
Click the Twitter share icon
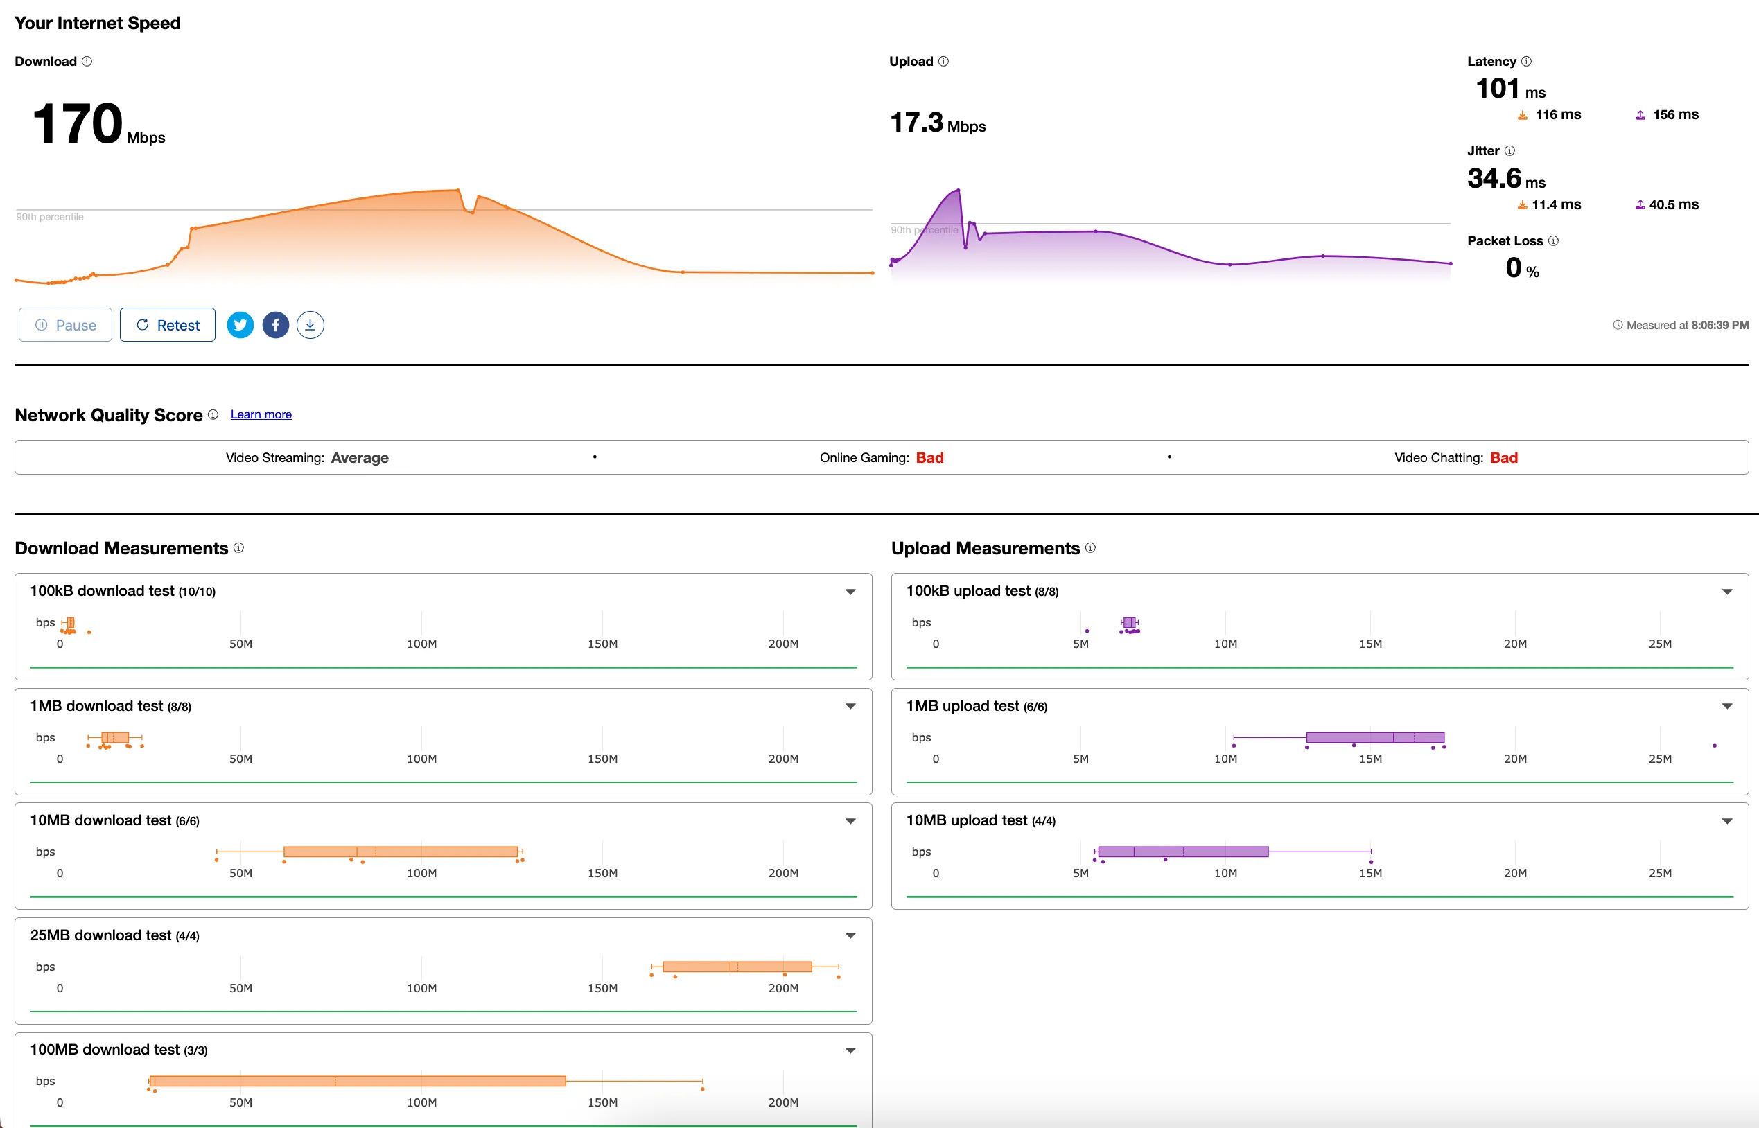pos(240,324)
